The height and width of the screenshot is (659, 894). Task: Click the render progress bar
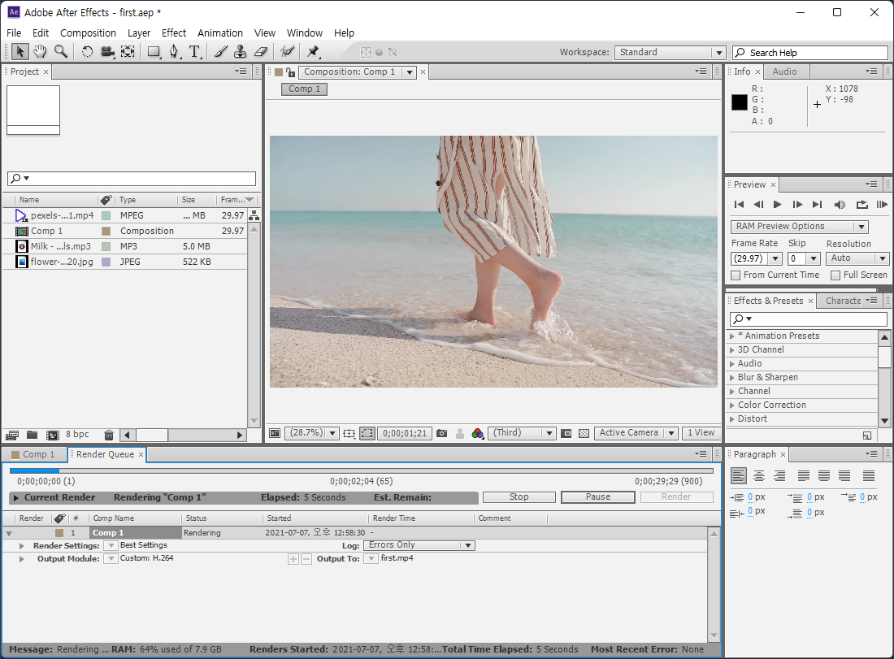(x=361, y=470)
